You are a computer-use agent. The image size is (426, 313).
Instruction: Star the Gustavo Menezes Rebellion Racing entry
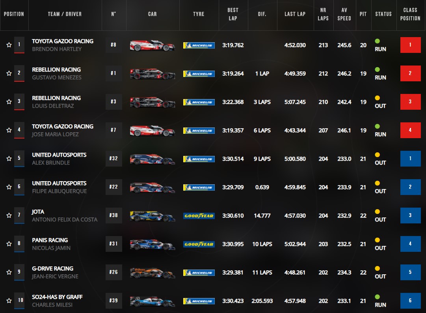point(9,73)
